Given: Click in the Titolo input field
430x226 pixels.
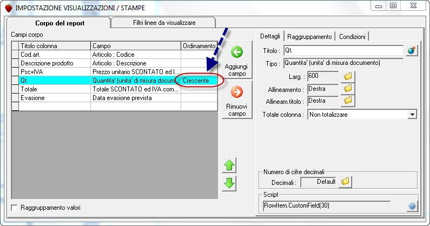Looking at the screenshot, I should point(343,51).
